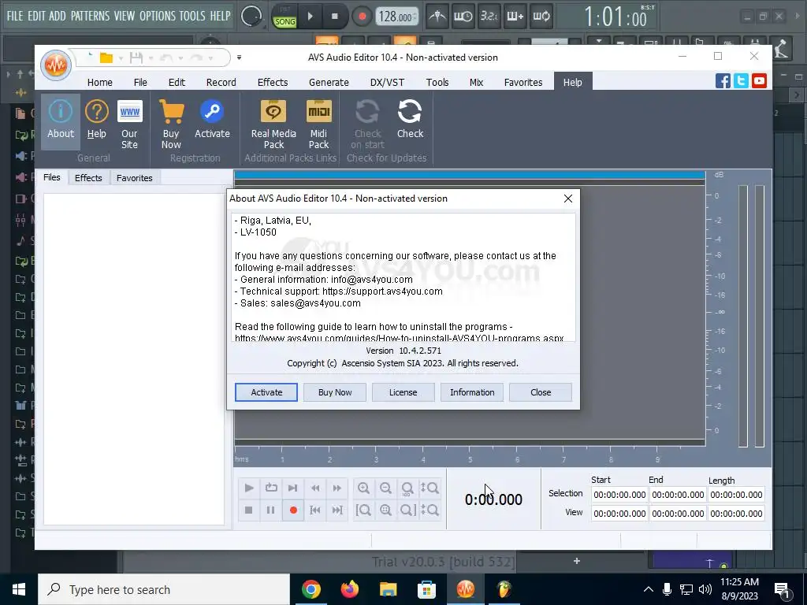
Task: Switch to the Home ribbon tab
Action: (x=100, y=82)
